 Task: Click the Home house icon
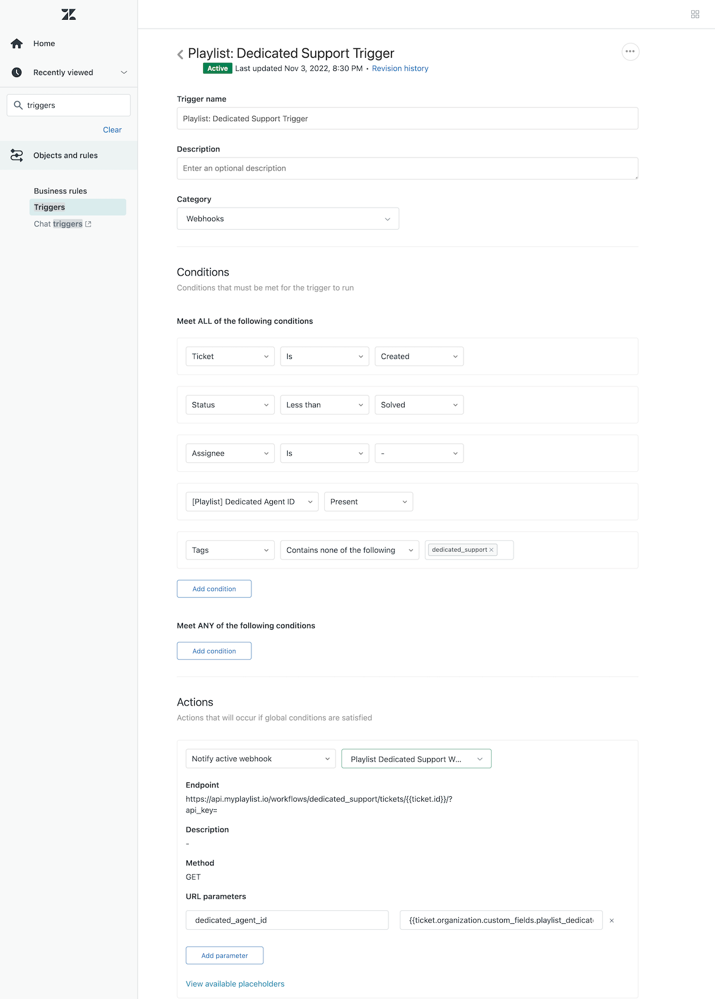click(x=17, y=44)
